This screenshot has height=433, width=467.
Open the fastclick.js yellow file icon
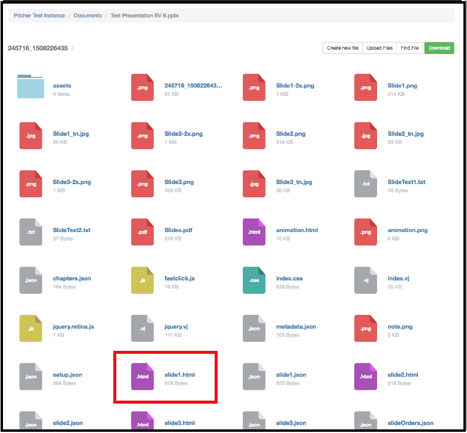coord(143,279)
